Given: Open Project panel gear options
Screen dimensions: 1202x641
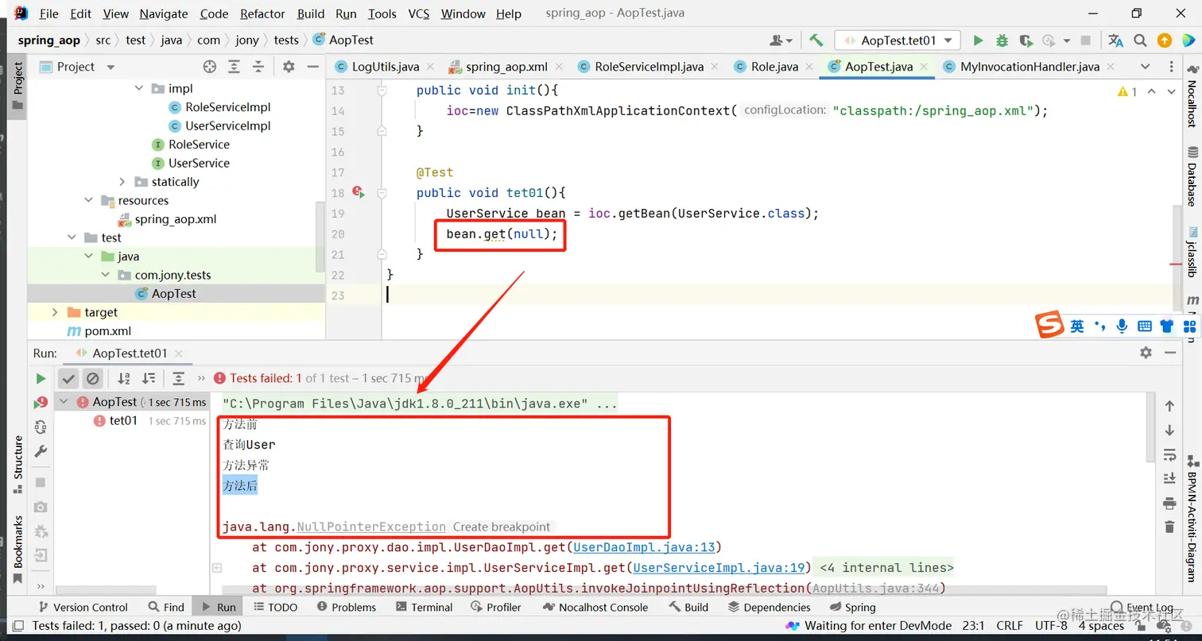Looking at the screenshot, I should [x=289, y=67].
